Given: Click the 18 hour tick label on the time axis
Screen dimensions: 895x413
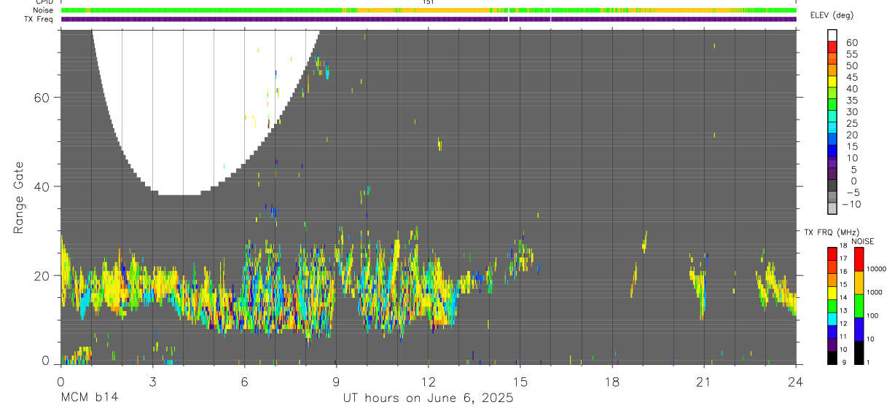Looking at the screenshot, I should (611, 382).
